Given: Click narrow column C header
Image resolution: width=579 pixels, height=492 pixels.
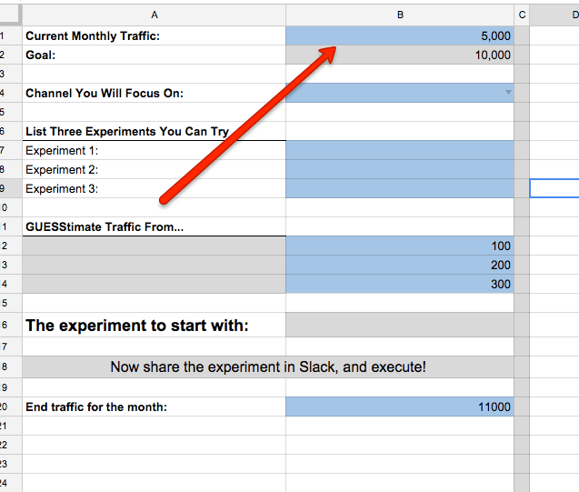Looking at the screenshot, I should (522, 15).
